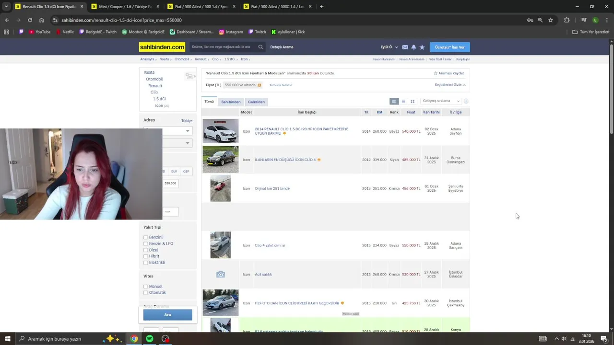
Task: Open Chrome home page button
Action: pyautogui.click(x=41, y=20)
